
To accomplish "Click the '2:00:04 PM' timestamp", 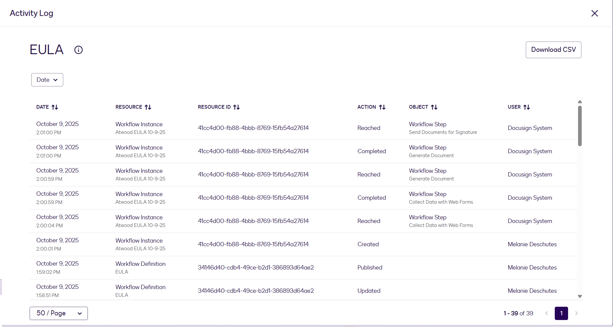I will (x=50, y=225).
